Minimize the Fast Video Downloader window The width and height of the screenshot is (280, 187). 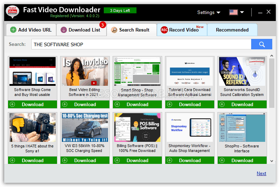click(260, 12)
